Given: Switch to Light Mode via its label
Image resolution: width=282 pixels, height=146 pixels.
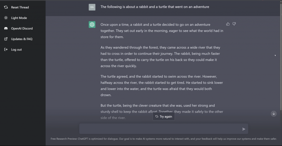Looking at the screenshot, I should [x=19, y=18].
